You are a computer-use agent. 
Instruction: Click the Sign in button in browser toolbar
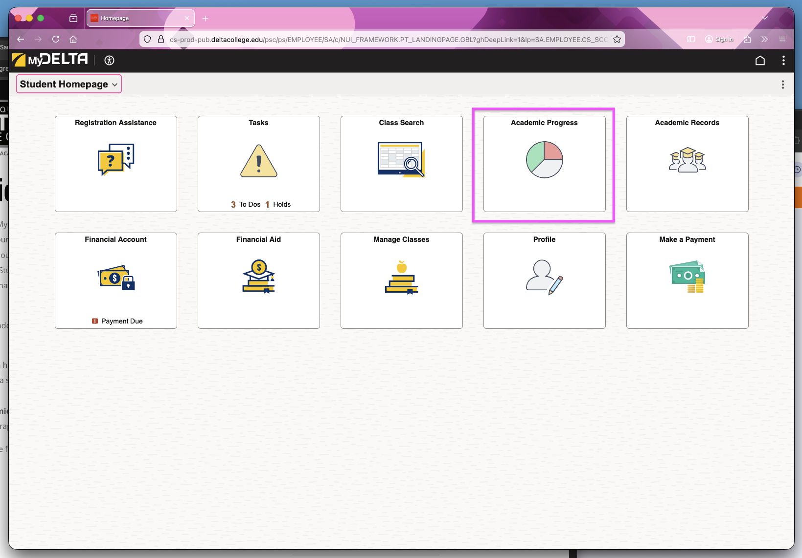(719, 39)
